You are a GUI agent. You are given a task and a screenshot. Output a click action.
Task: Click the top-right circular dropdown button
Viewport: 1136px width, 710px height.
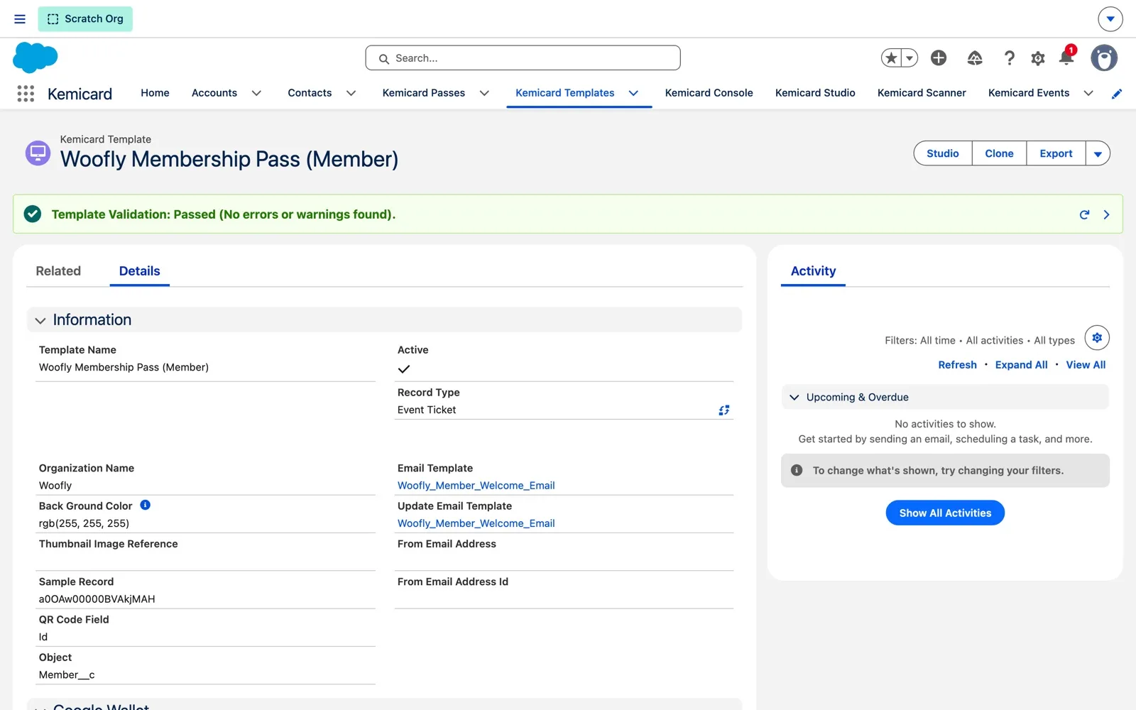1110,19
